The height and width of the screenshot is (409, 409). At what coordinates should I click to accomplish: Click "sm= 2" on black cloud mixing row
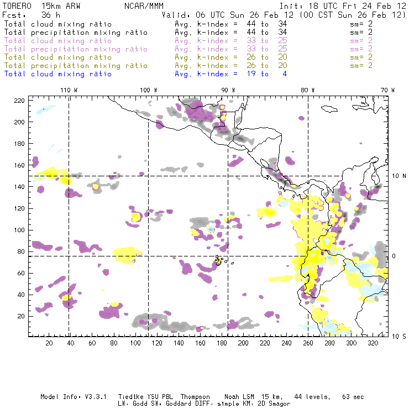pyautogui.click(x=361, y=24)
